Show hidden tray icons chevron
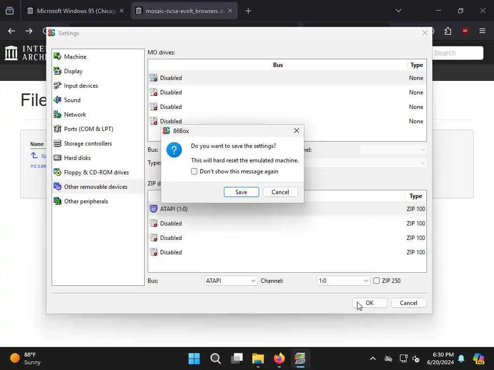This screenshot has height=370, width=494. click(x=373, y=358)
